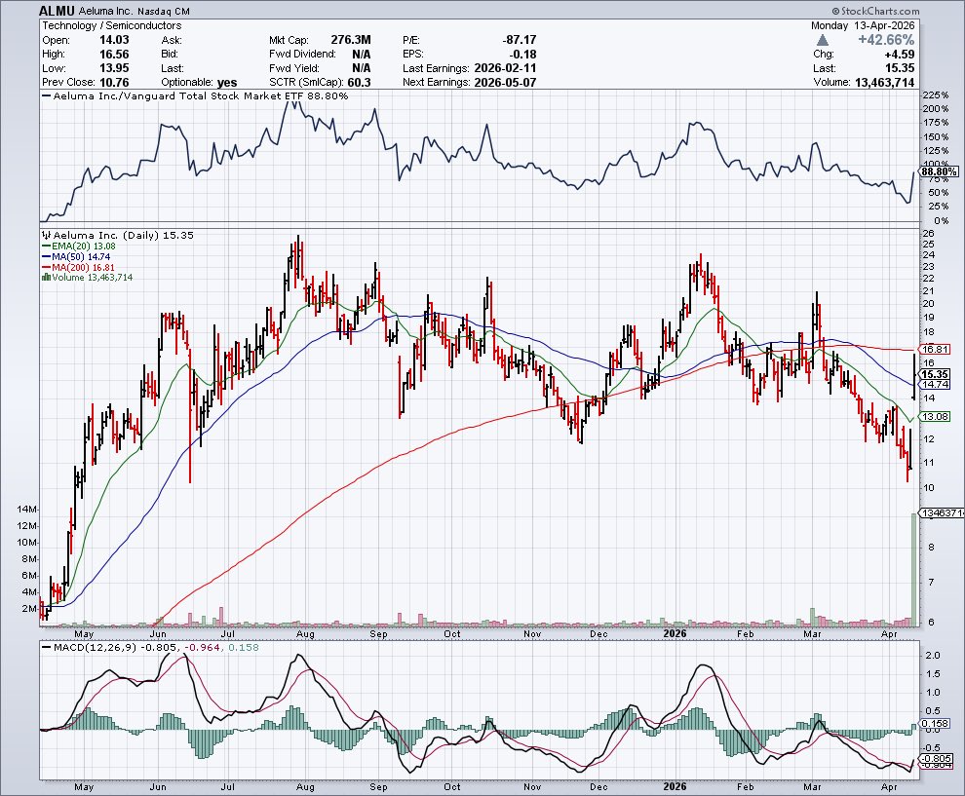Click the Last Earnings date 2026-02-11
The width and height of the screenshot is (965, 796).
505,68
